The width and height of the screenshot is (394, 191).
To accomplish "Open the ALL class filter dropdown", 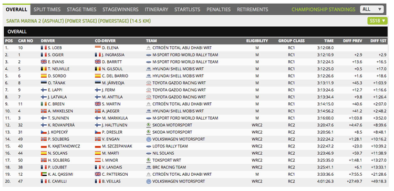I will 371,9.
